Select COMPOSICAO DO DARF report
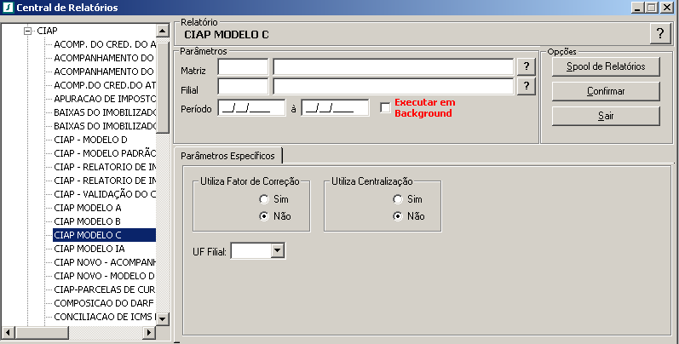 [103, 303]
